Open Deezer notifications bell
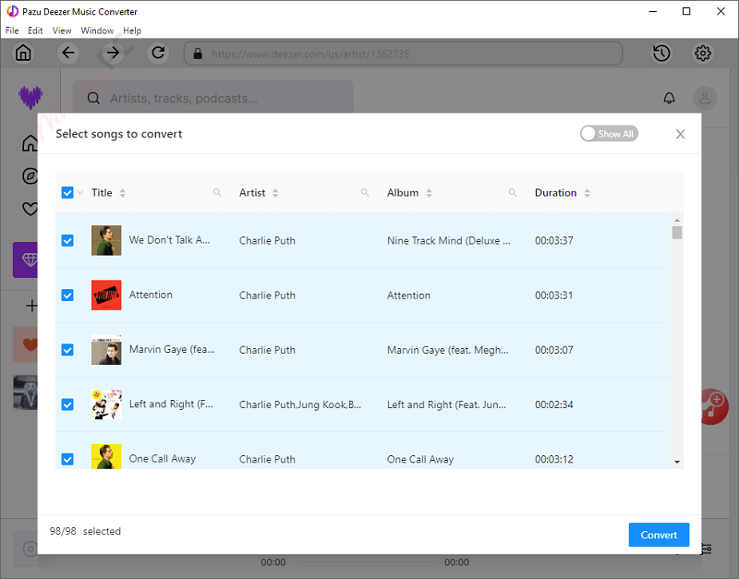 click(x=669, y=98)
